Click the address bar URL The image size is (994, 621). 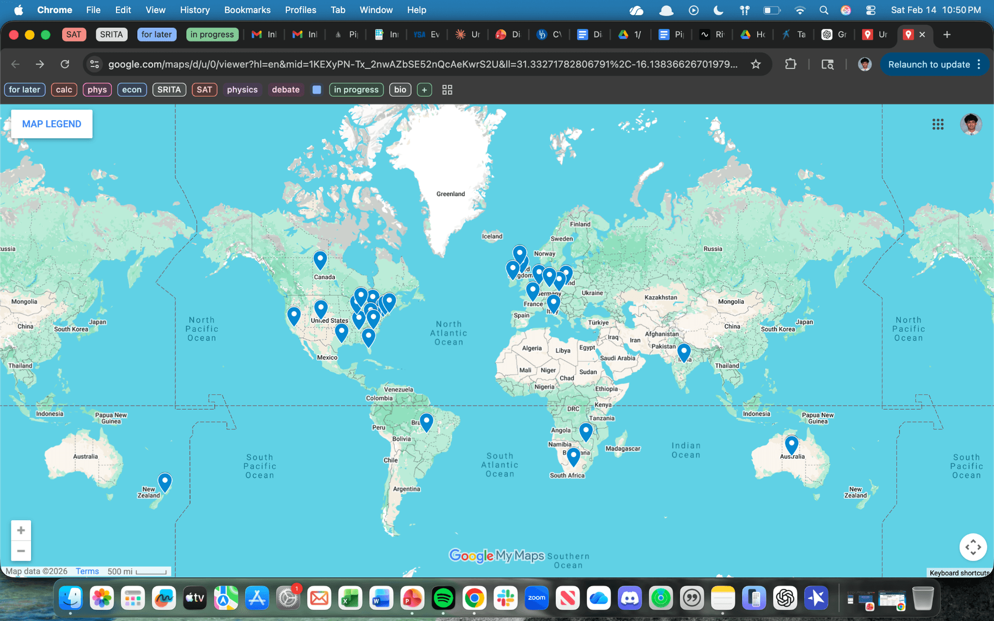422,64
